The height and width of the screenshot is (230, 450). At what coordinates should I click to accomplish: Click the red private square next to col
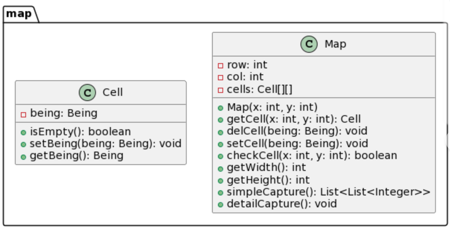click(x=220, y=78)
